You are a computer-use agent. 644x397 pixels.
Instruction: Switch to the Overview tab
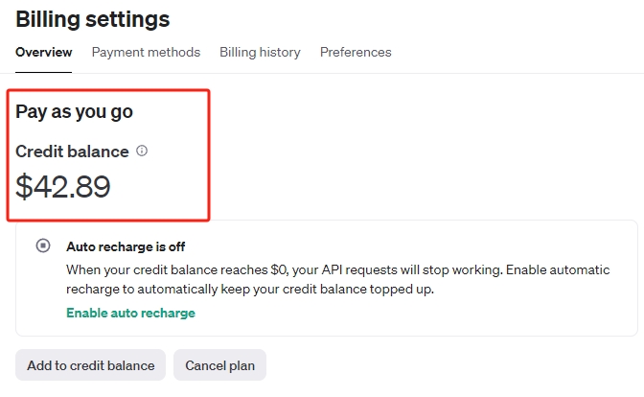tap(43, 52)
